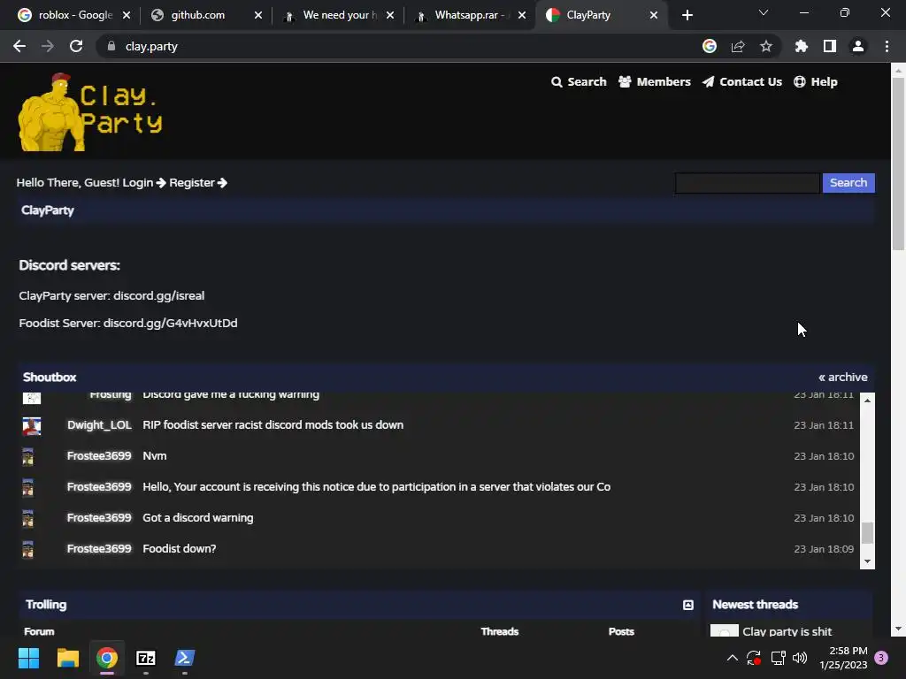906x679 pixels.
Task: Close the Whatsapp.rar tab
Action: point(522,15)
